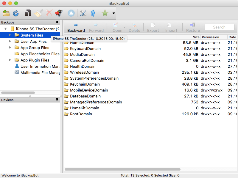The width and height of the screenshot is (238, 178).
Task: Expand the Open button dropdown arrow
Action: (x=124, y=27)
